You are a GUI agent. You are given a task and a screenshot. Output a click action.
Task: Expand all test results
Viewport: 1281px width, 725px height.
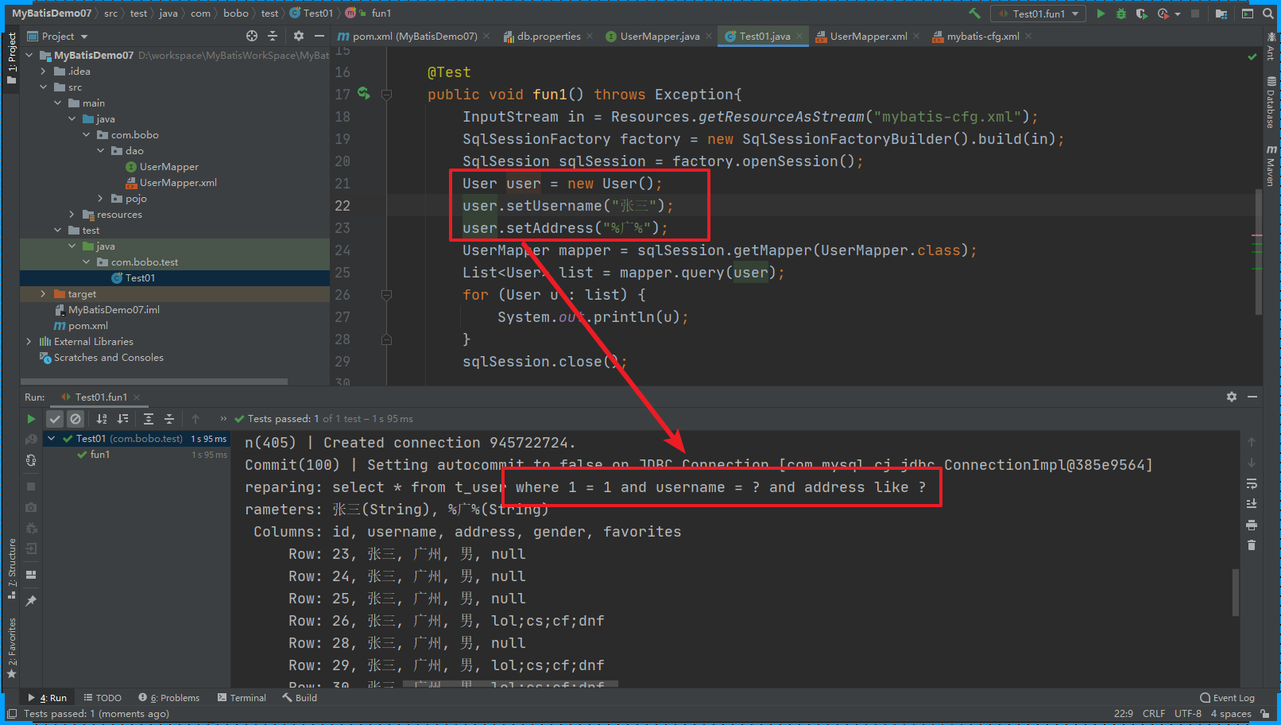pyautogui.click(x=149, y=419)
